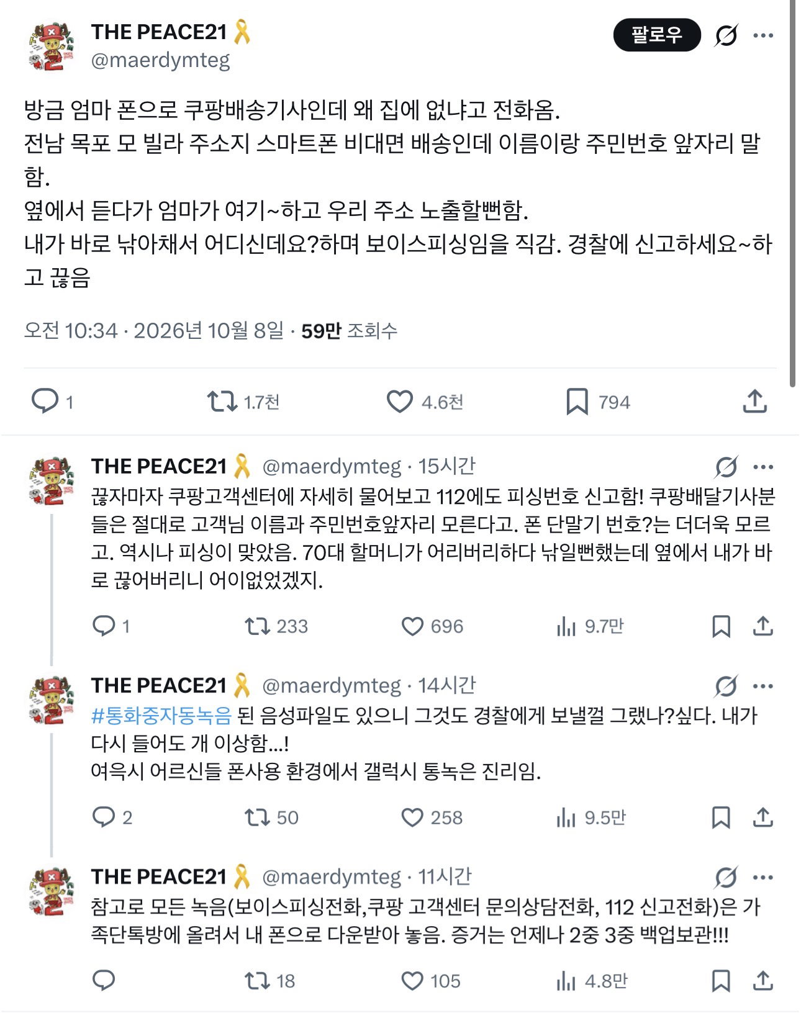The height and width of the screenshot is (1013, 801).
Task: Click the vertical scrollbar thumb
Action: tap(794, 192)
